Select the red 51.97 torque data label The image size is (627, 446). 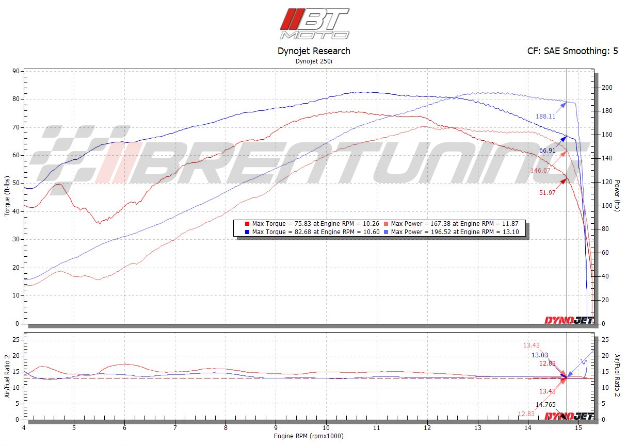(x=548, y=192)
